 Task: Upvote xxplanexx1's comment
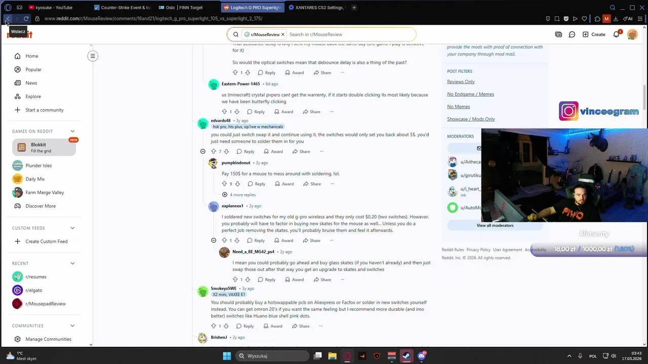224,241
